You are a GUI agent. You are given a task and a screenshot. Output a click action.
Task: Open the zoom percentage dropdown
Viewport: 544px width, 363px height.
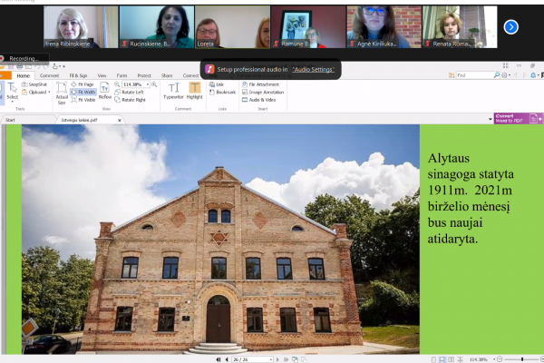(148, 84)
